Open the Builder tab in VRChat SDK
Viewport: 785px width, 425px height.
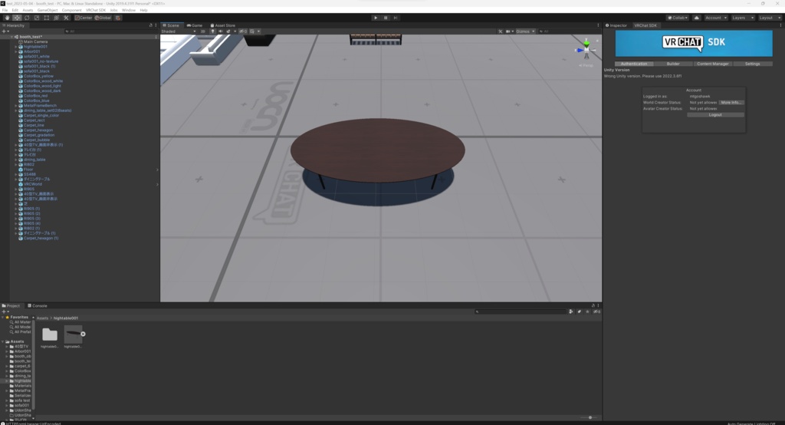pos(673,64)
